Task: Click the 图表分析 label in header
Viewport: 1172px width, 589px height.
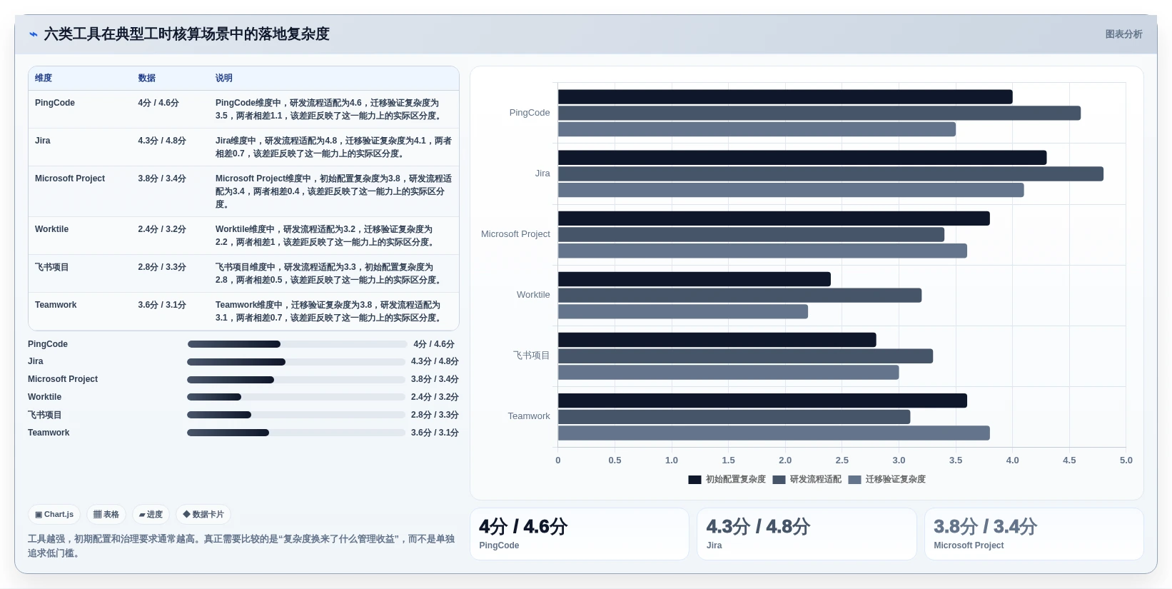Action: click(1123, 34)
